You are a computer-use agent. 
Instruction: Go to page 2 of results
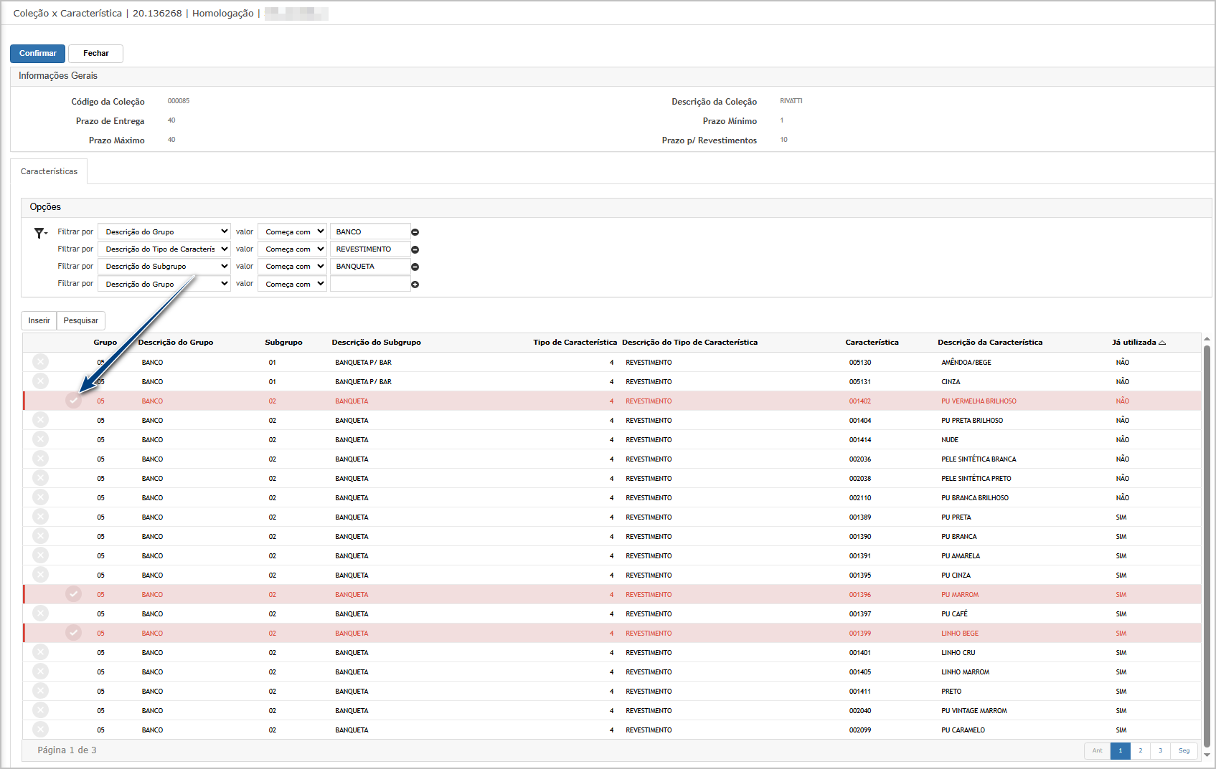pos(1140,750)
